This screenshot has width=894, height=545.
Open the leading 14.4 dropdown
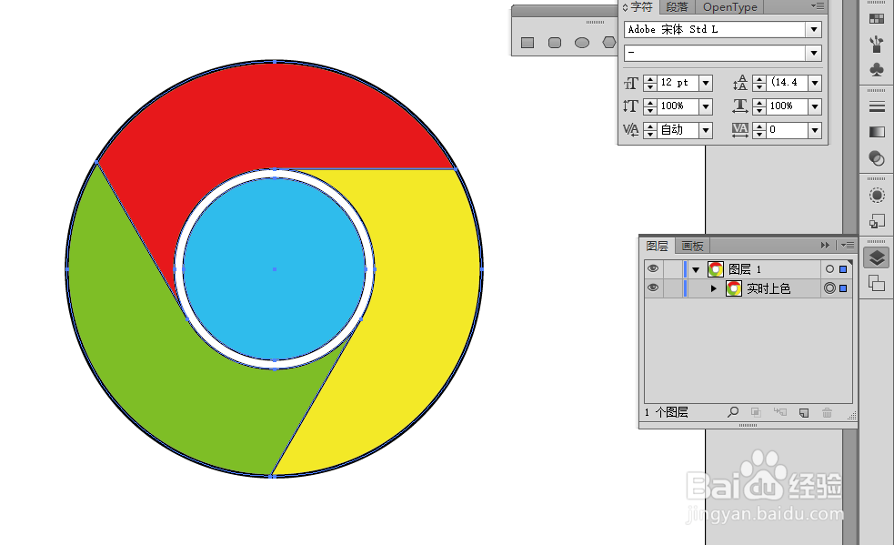pyautogui.click(x=815, y=84)
